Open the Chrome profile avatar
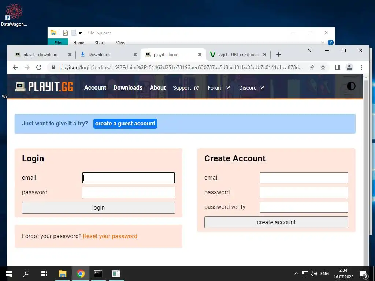Viewport: 375px width, 281px height. 349,67
